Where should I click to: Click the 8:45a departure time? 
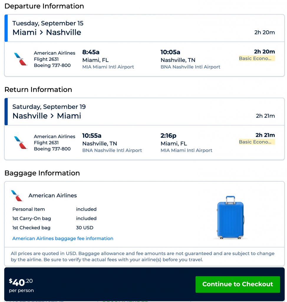point(91,52)
